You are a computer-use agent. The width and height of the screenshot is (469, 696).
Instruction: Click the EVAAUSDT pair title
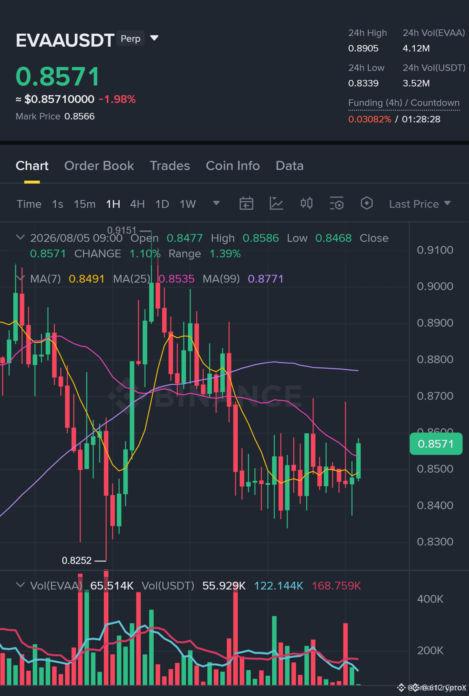click(65, 40)
